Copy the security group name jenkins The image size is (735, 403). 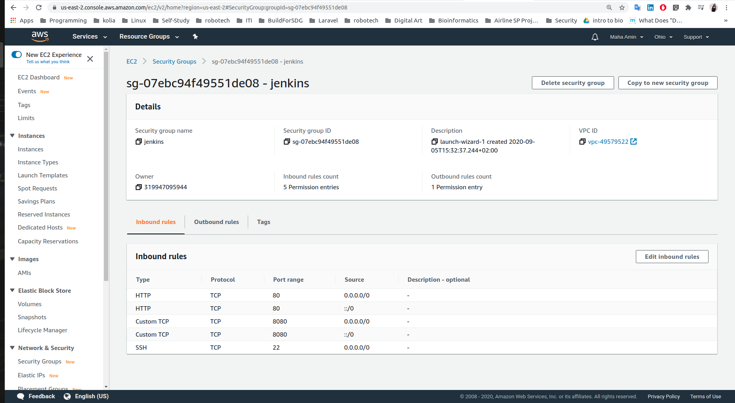138,141
